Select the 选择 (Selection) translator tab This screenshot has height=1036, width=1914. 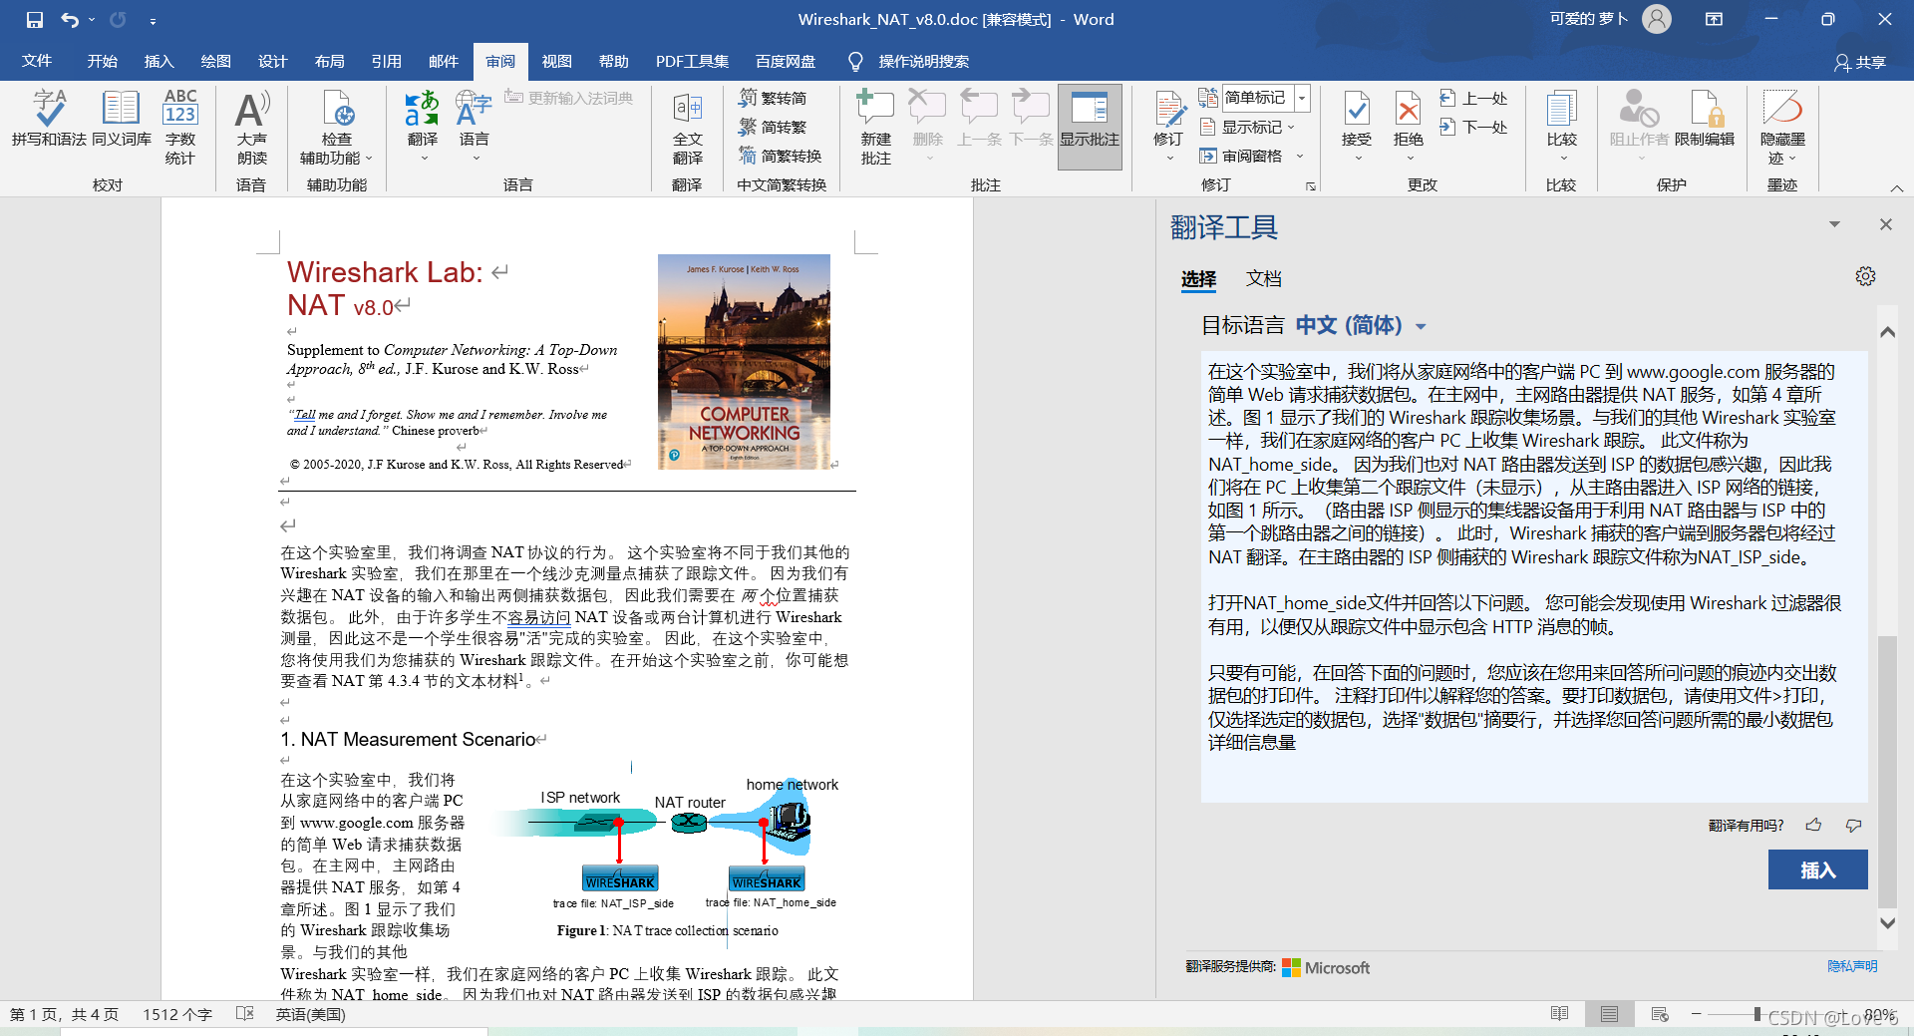pyautogui.click(x=1199, y=279)
